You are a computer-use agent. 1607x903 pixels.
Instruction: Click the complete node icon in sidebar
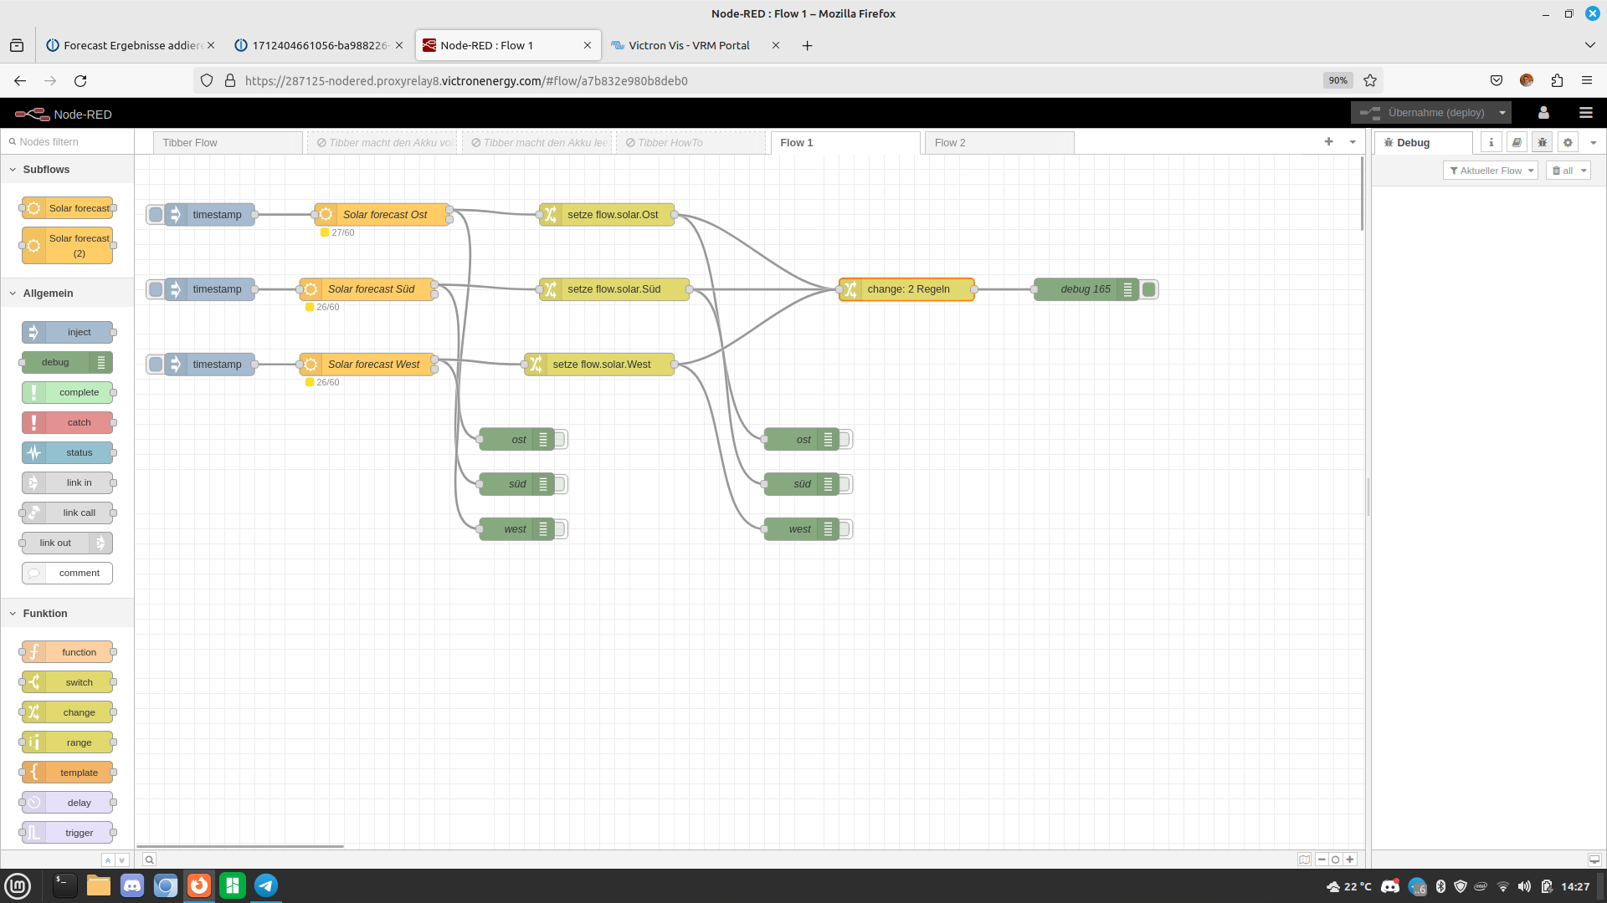[x=33, y=391]
